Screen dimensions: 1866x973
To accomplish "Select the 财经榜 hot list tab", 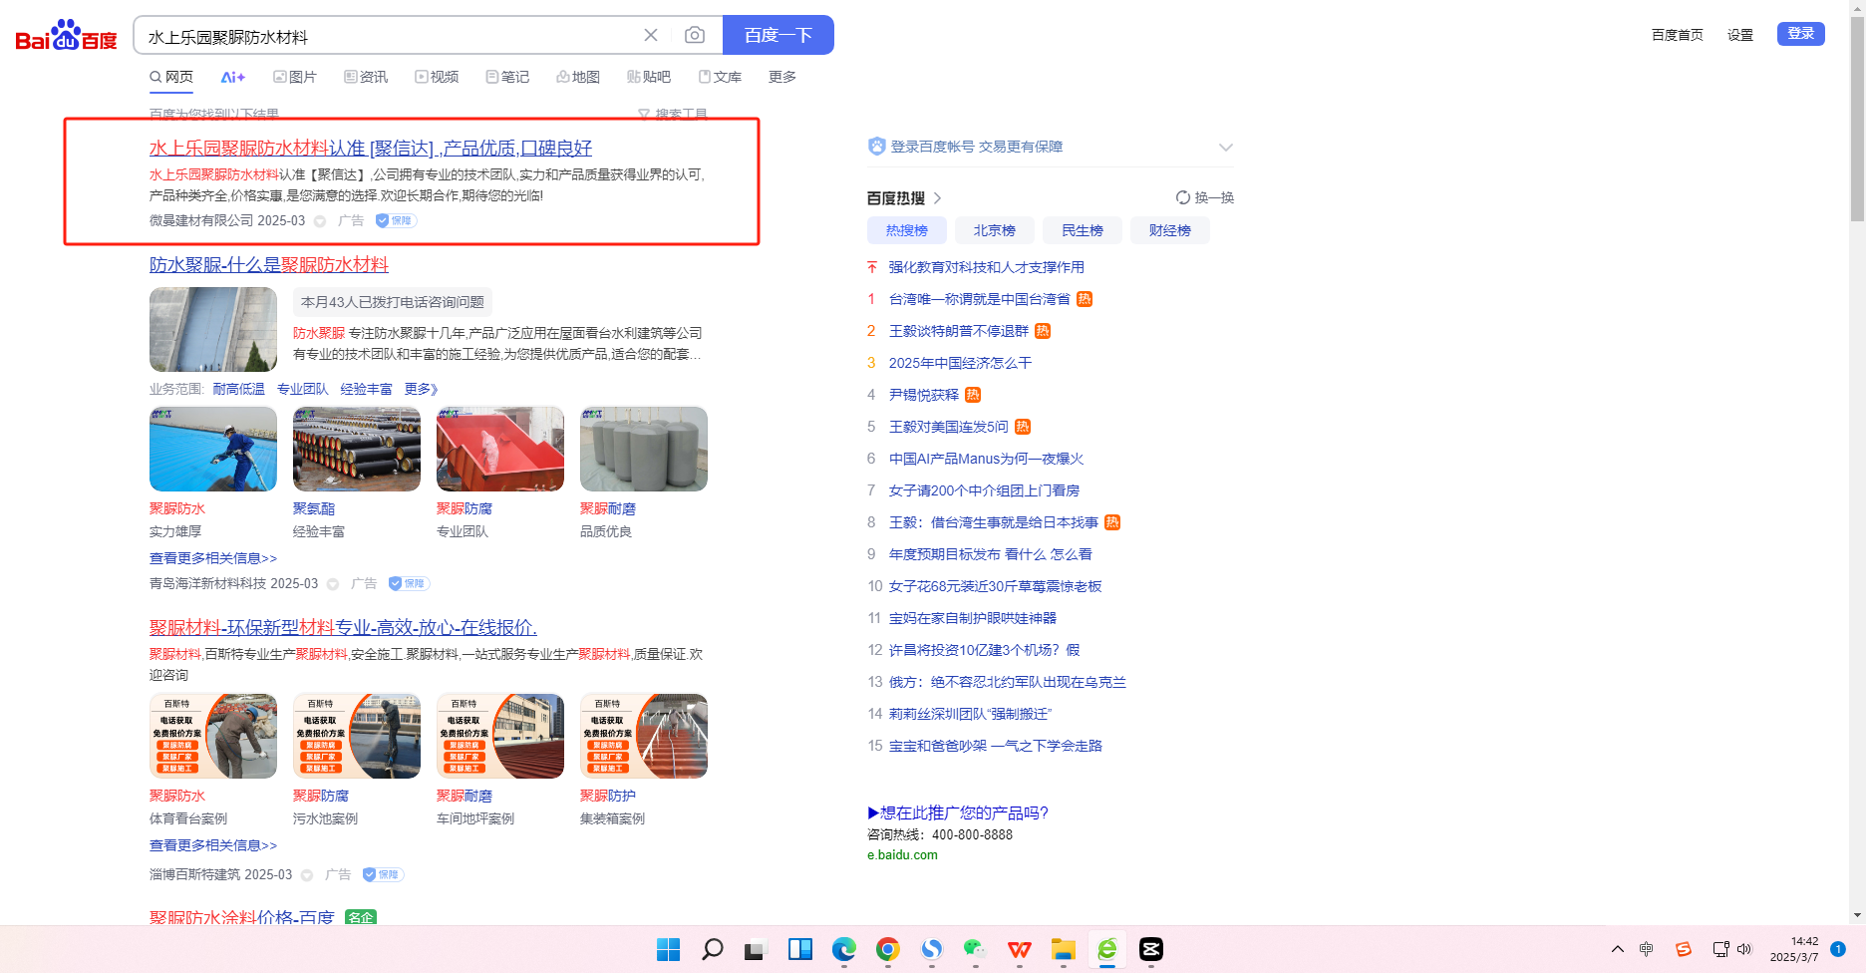I will point(1170,230).
